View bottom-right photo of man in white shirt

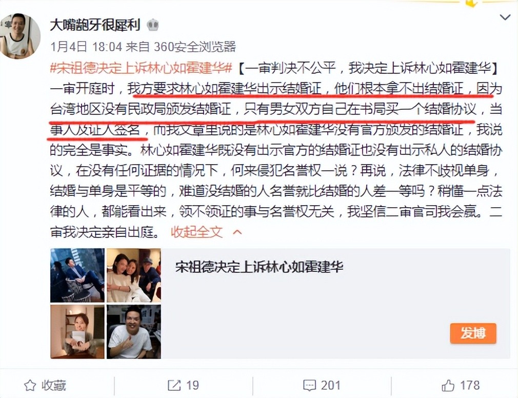point(134,332)
